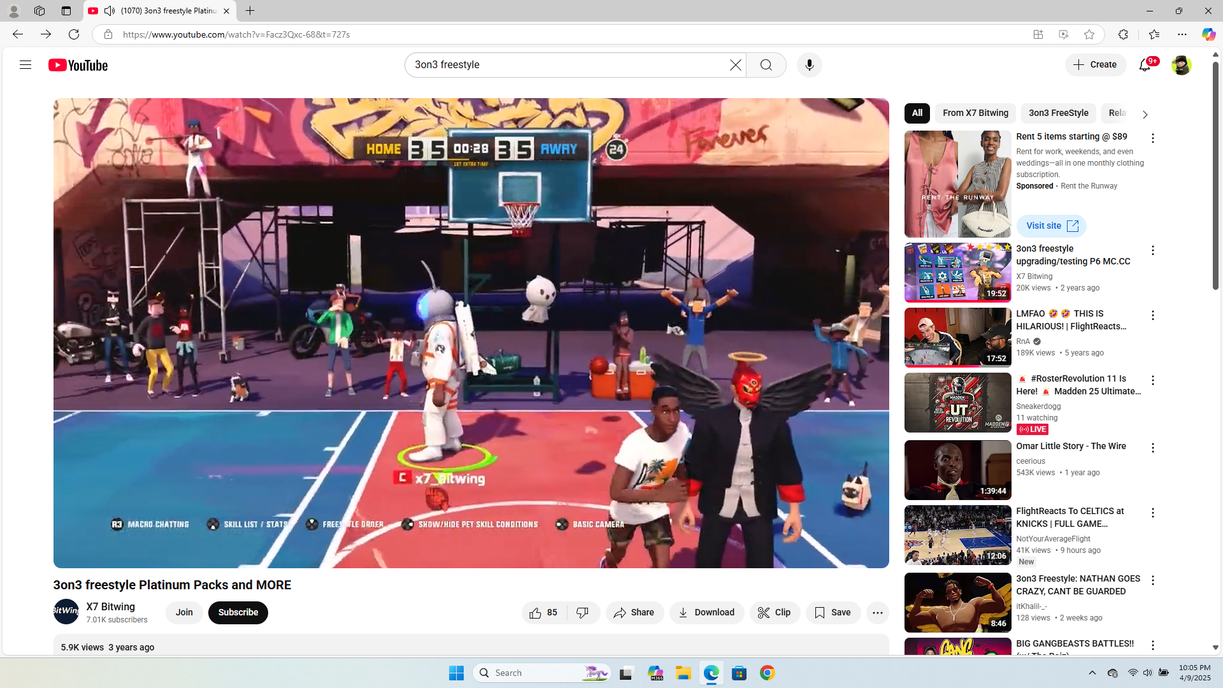Viewport: 1223px width, 688px height.
Task: Share this video
Action: pyautogui.click(x=634, y=613)
